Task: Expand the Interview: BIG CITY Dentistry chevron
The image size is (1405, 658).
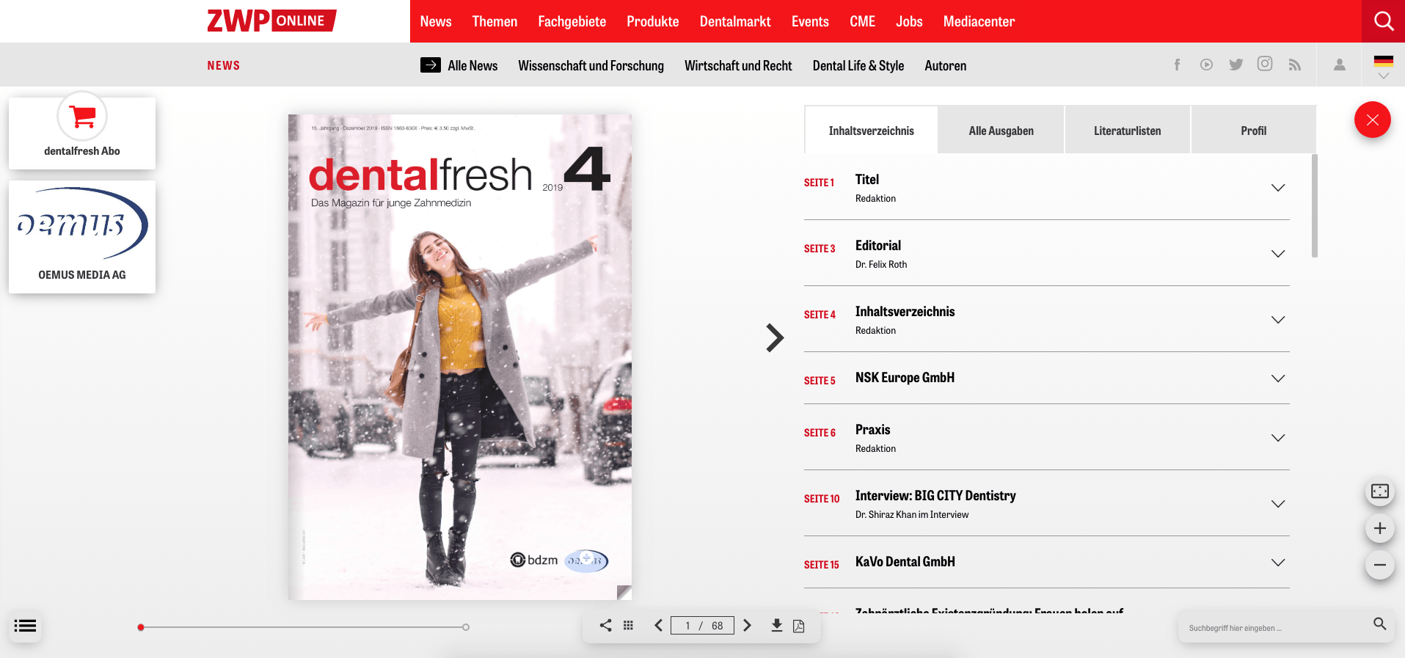Action: click(x=1278, y=504)
